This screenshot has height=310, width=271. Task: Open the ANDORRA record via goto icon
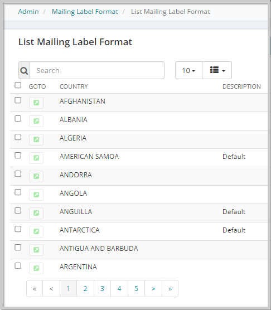point(36,176)
